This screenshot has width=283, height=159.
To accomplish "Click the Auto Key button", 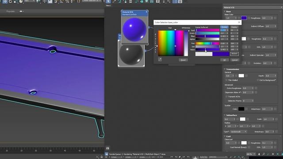I will [203, 157].
